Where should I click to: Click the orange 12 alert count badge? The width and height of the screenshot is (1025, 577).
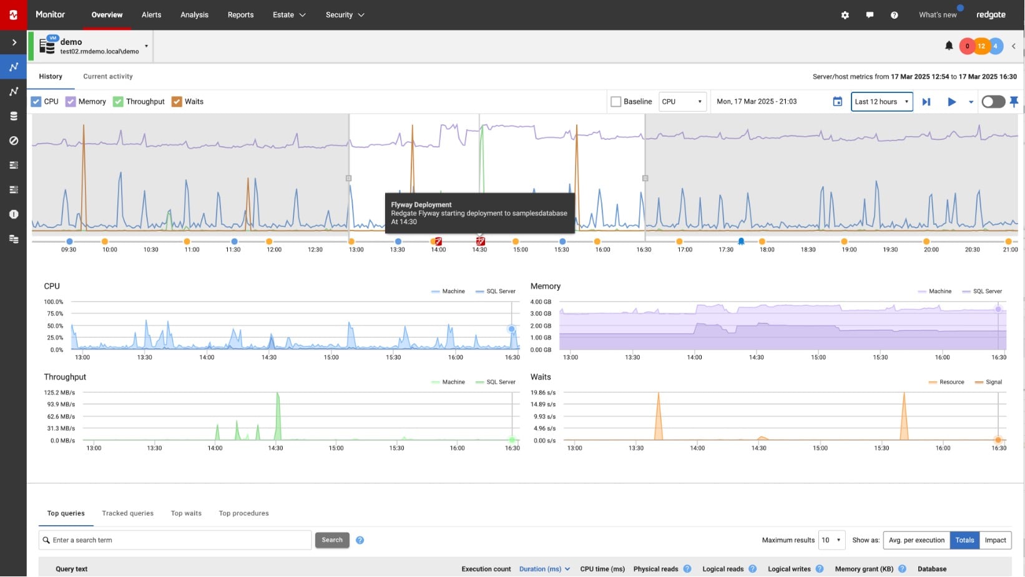[981, 46]
